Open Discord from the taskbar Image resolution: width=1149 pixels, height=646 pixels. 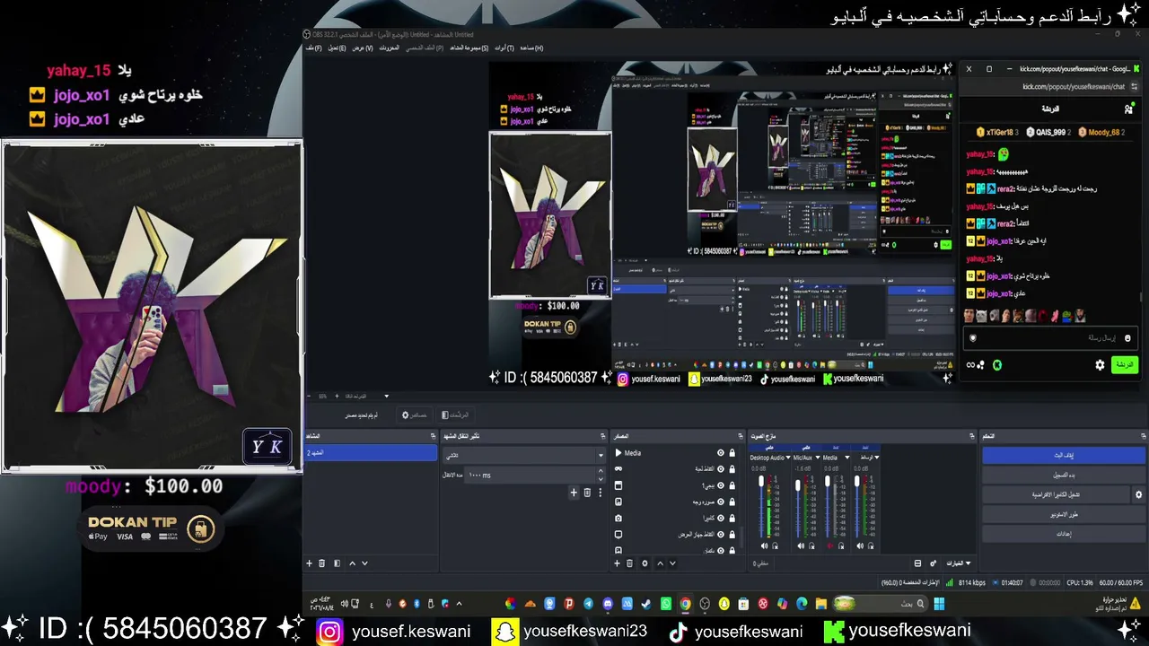608,604
